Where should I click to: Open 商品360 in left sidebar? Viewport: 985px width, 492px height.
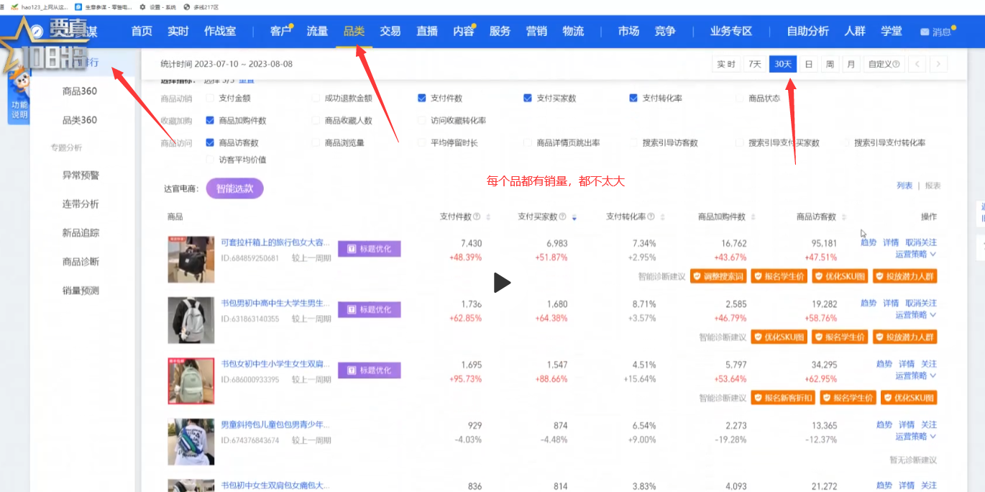(x=80, y=91)
